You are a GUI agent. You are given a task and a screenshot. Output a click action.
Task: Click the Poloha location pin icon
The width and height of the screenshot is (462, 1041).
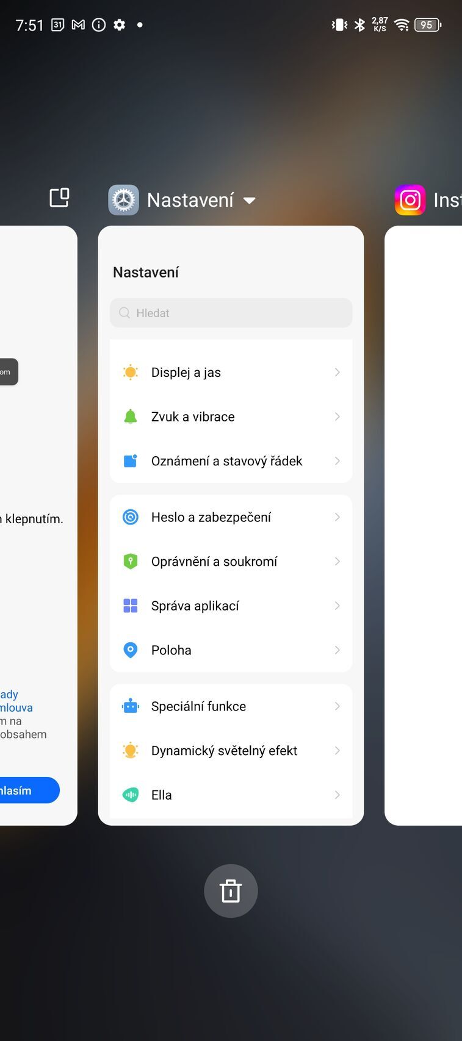(131, 650)
